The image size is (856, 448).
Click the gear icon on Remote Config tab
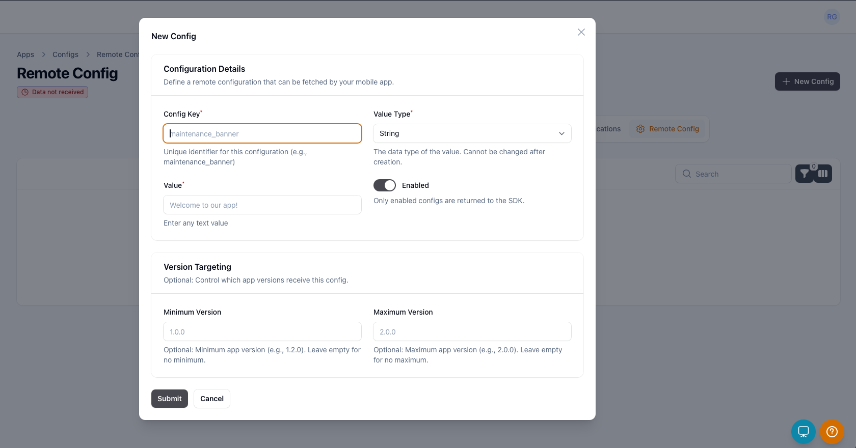pos(640,129)
